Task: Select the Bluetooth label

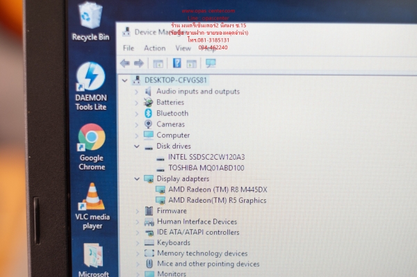Action: (x=172, y=113)
